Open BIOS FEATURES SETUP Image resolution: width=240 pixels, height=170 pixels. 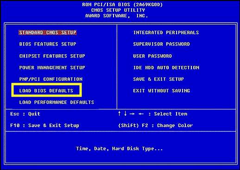(x=48, y=44)
